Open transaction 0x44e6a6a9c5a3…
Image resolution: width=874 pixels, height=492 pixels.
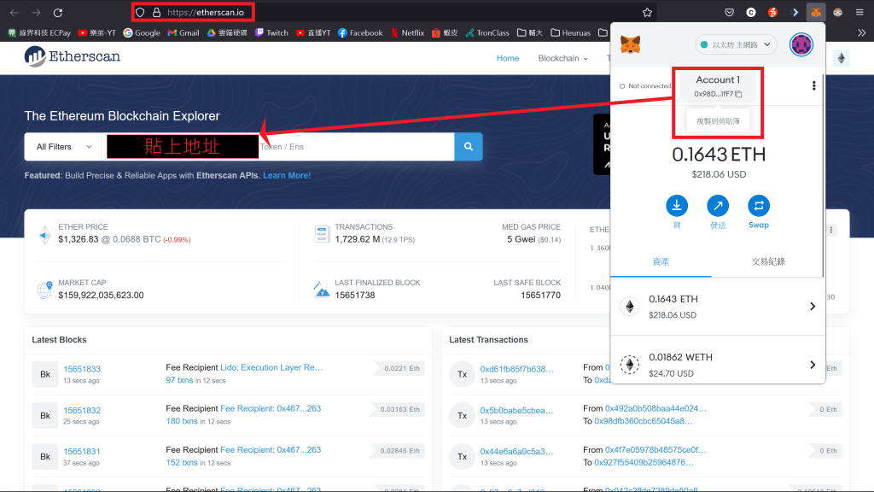(516, 451)
